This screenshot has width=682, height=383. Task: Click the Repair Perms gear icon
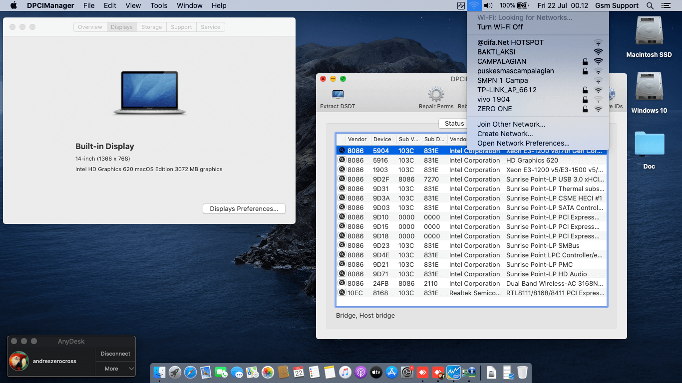coord(436,95)
